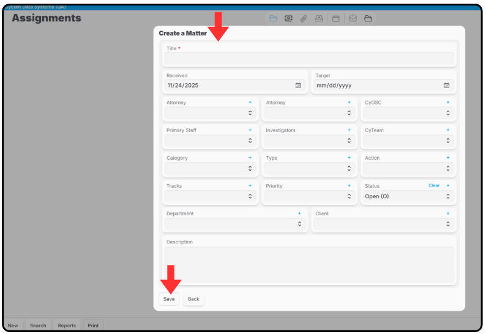
Task: Click plus icon next to Client
Action: 448,213
